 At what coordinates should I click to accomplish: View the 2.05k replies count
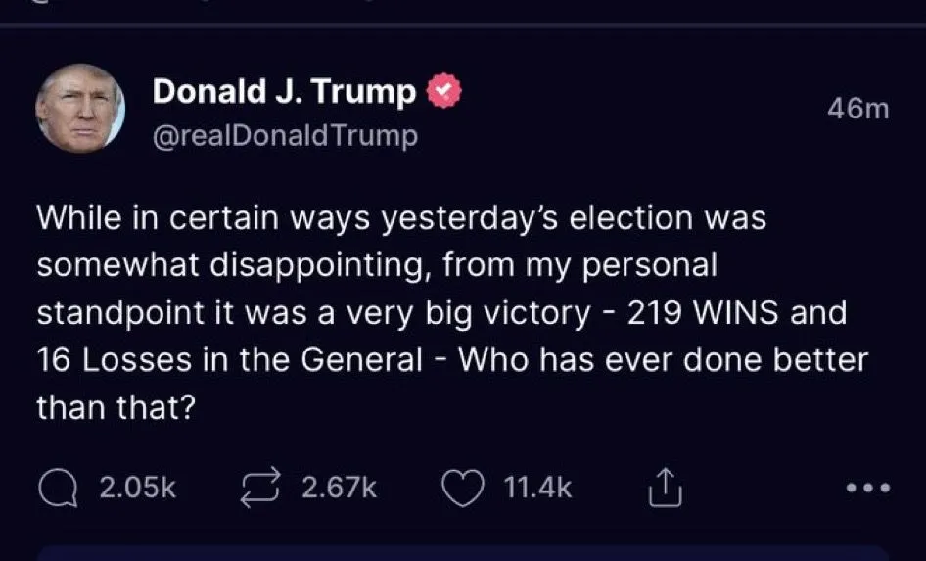coord(138,487)
